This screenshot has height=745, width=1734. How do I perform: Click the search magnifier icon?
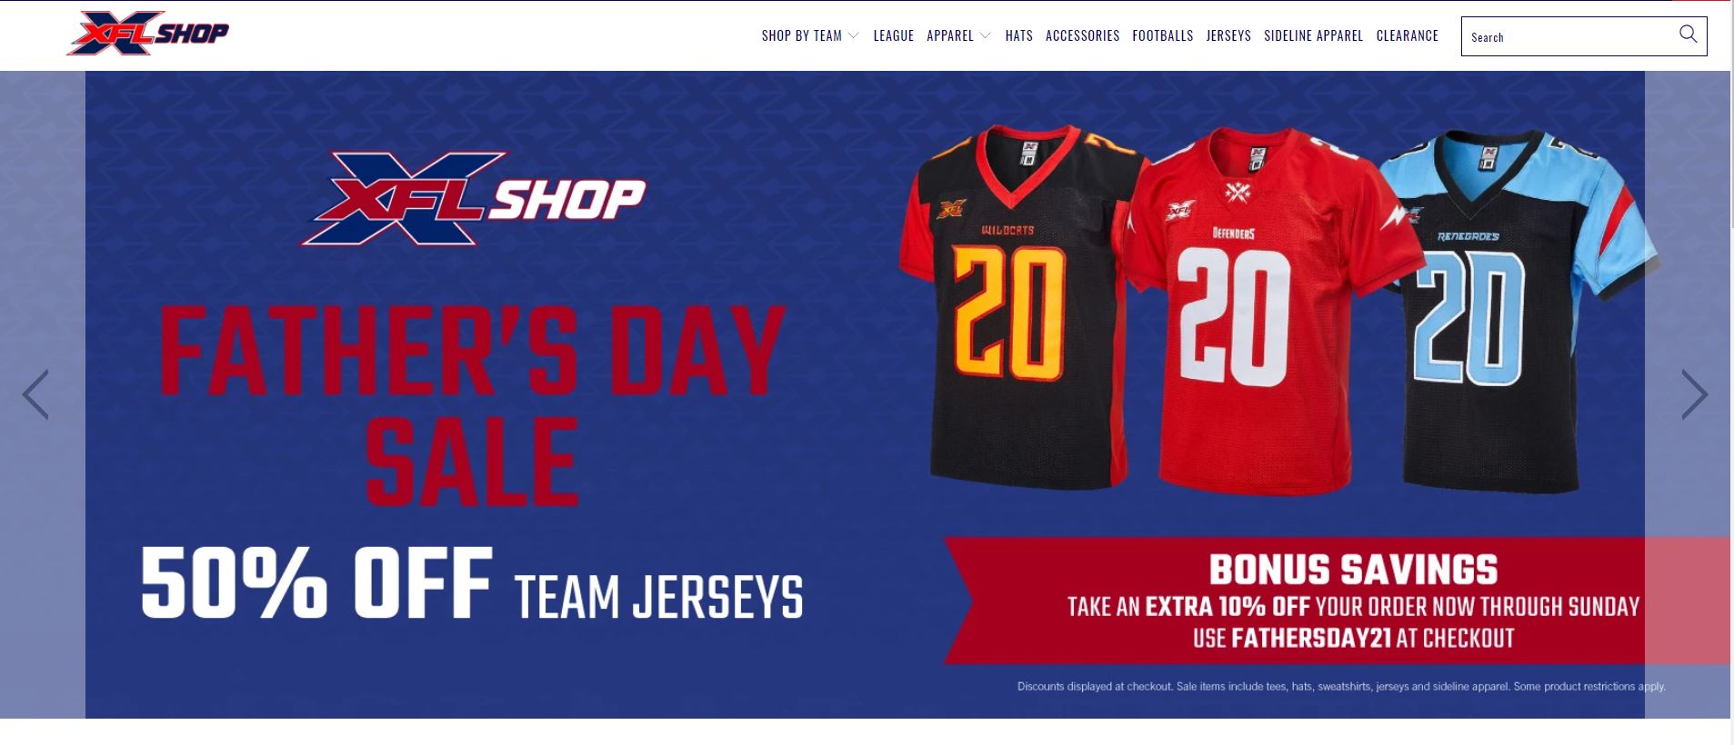[1688, 35]
